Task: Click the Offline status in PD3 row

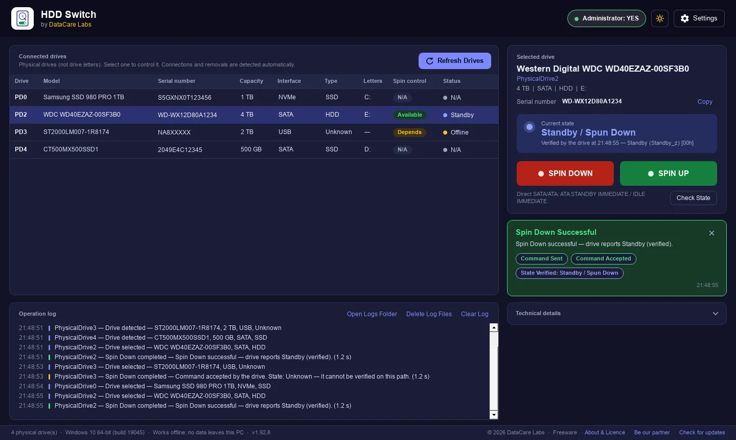Action: pyautogui.click(x=456, y=133)
